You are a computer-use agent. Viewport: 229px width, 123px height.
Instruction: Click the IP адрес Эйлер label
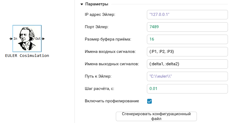100,14
